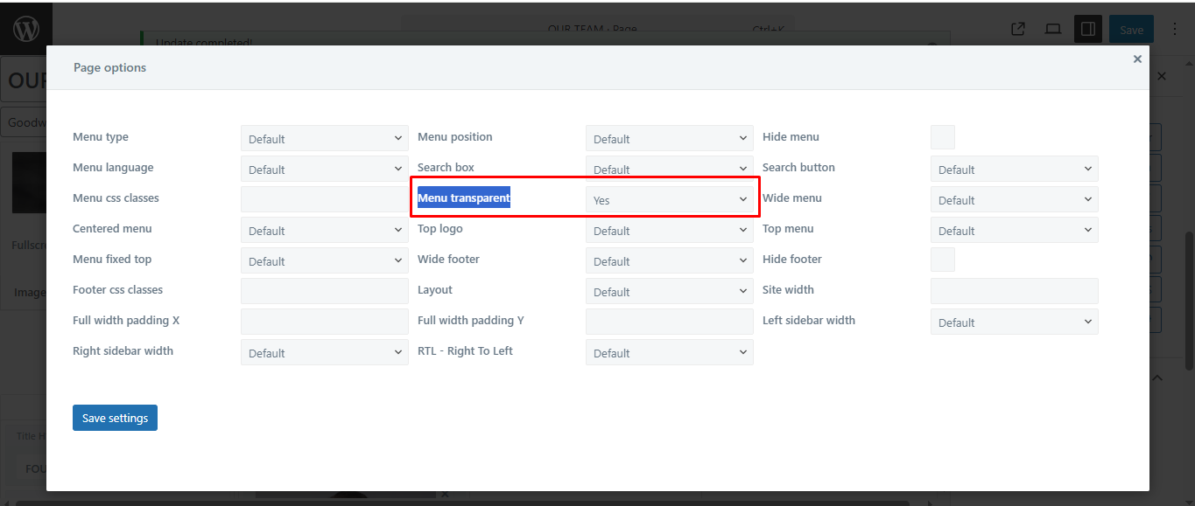Click the Menu css classes input field
This screenshot has height=506, width=1195.
pyautogui.click(x=325, y=199)
